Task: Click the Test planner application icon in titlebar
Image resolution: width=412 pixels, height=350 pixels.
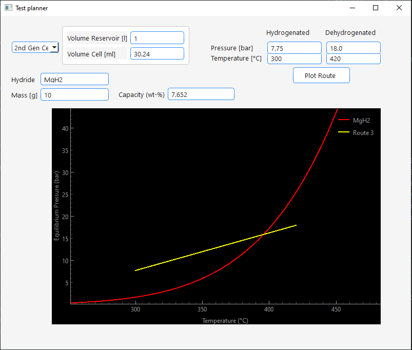Action: coord(8,8)
